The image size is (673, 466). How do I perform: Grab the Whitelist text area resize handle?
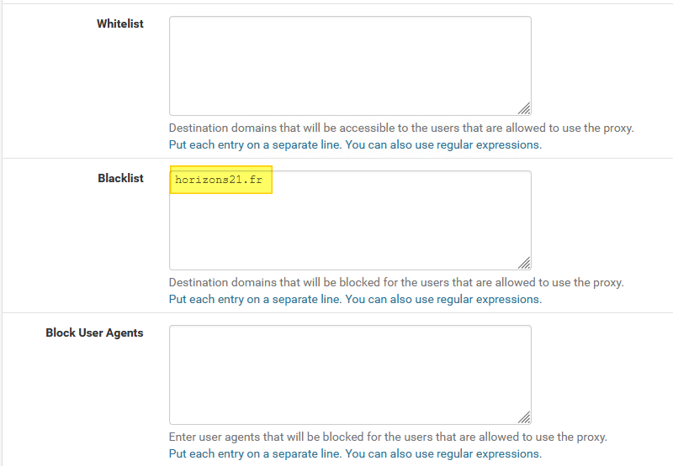point(523,108)
